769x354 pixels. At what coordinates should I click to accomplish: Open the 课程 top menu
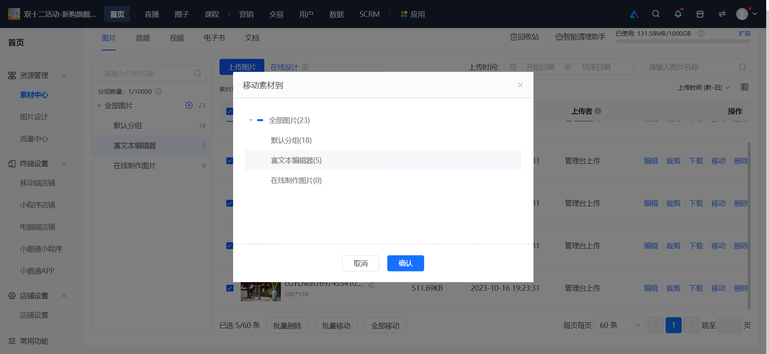tap(212, 14)
